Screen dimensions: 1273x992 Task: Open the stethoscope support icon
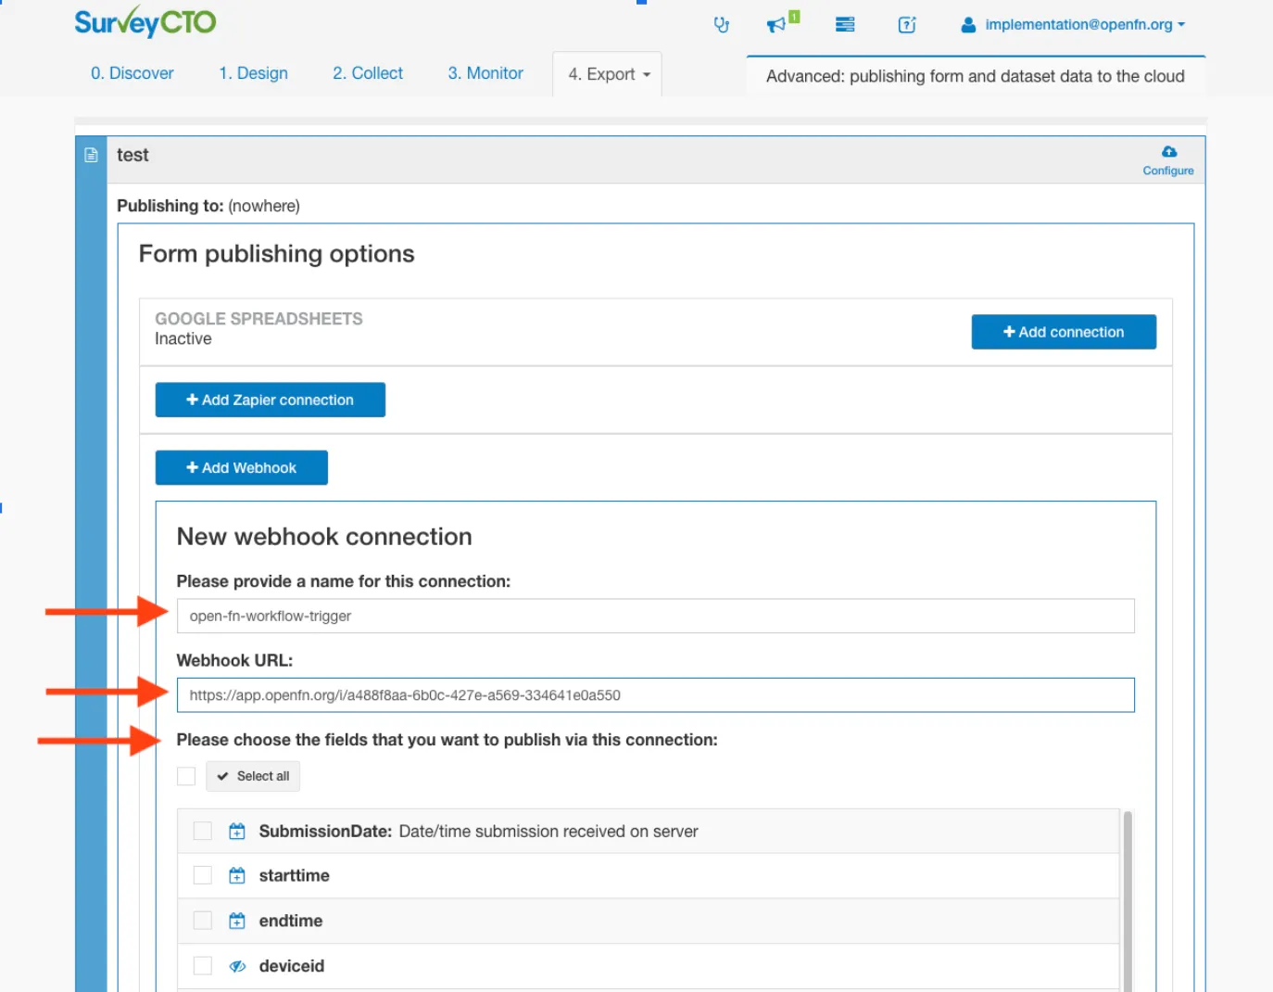point(722,25)
